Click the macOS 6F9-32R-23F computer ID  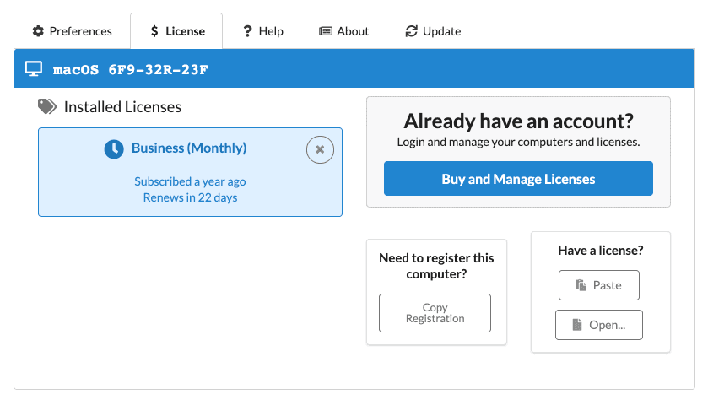(x=130, y=69)
